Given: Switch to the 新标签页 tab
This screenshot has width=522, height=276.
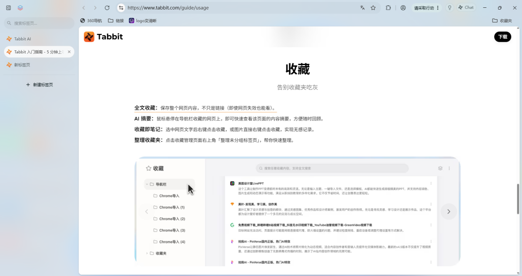Looking at the screenshot, I should pyautogui.click(x=39, y=65).
